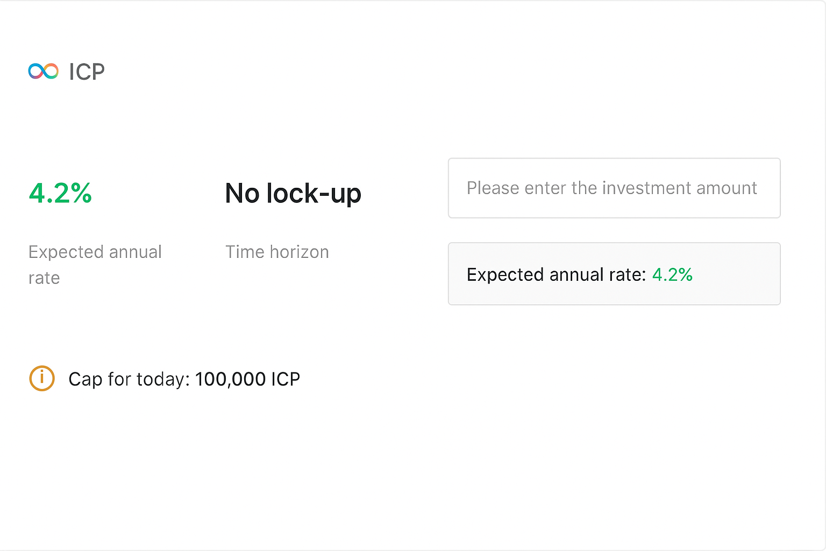This screenshot has height=551, width=826.
Task: Click the word "investment" in the placeholder text
Action: point(646,188)
